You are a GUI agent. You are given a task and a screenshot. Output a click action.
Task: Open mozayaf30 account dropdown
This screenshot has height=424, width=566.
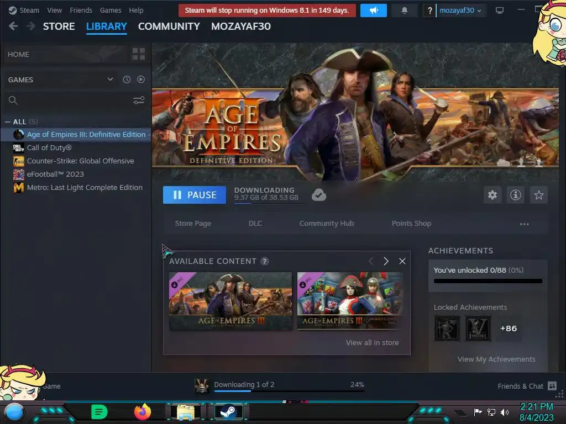pyautogui.click(x=460, y=10)
